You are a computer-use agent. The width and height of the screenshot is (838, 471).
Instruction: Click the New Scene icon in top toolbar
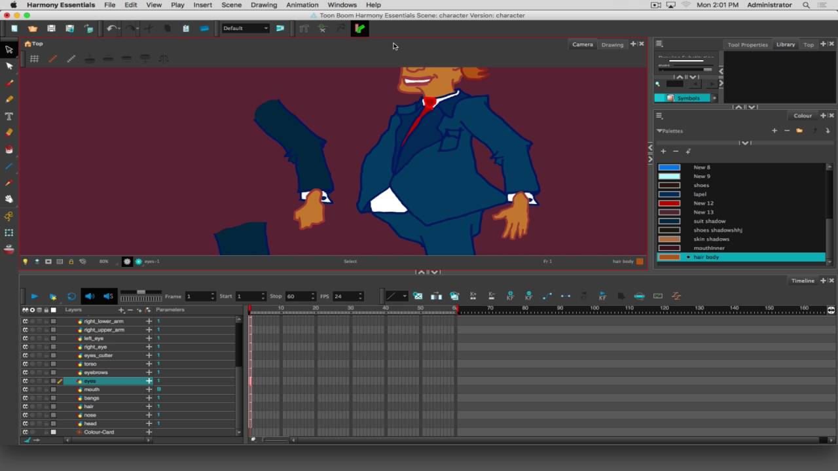click(14, 28)
